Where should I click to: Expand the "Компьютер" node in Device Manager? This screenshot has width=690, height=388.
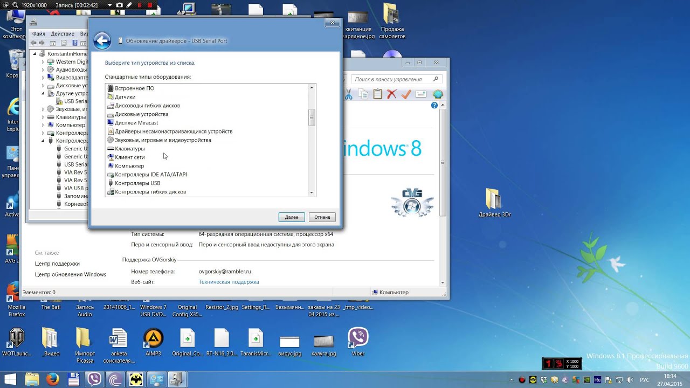[43, 125]
